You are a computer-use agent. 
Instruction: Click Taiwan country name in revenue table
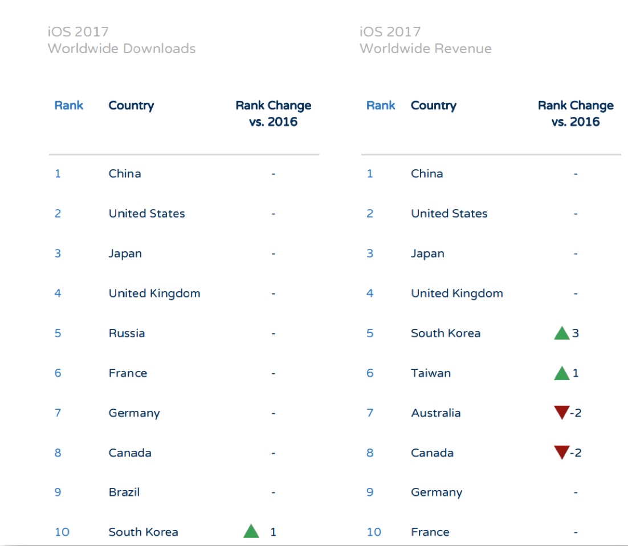pyautogui.click(x=430, y=373)
